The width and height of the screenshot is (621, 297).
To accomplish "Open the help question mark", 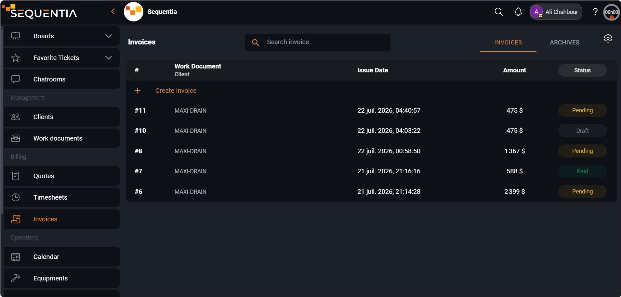I will coord(595,12).
